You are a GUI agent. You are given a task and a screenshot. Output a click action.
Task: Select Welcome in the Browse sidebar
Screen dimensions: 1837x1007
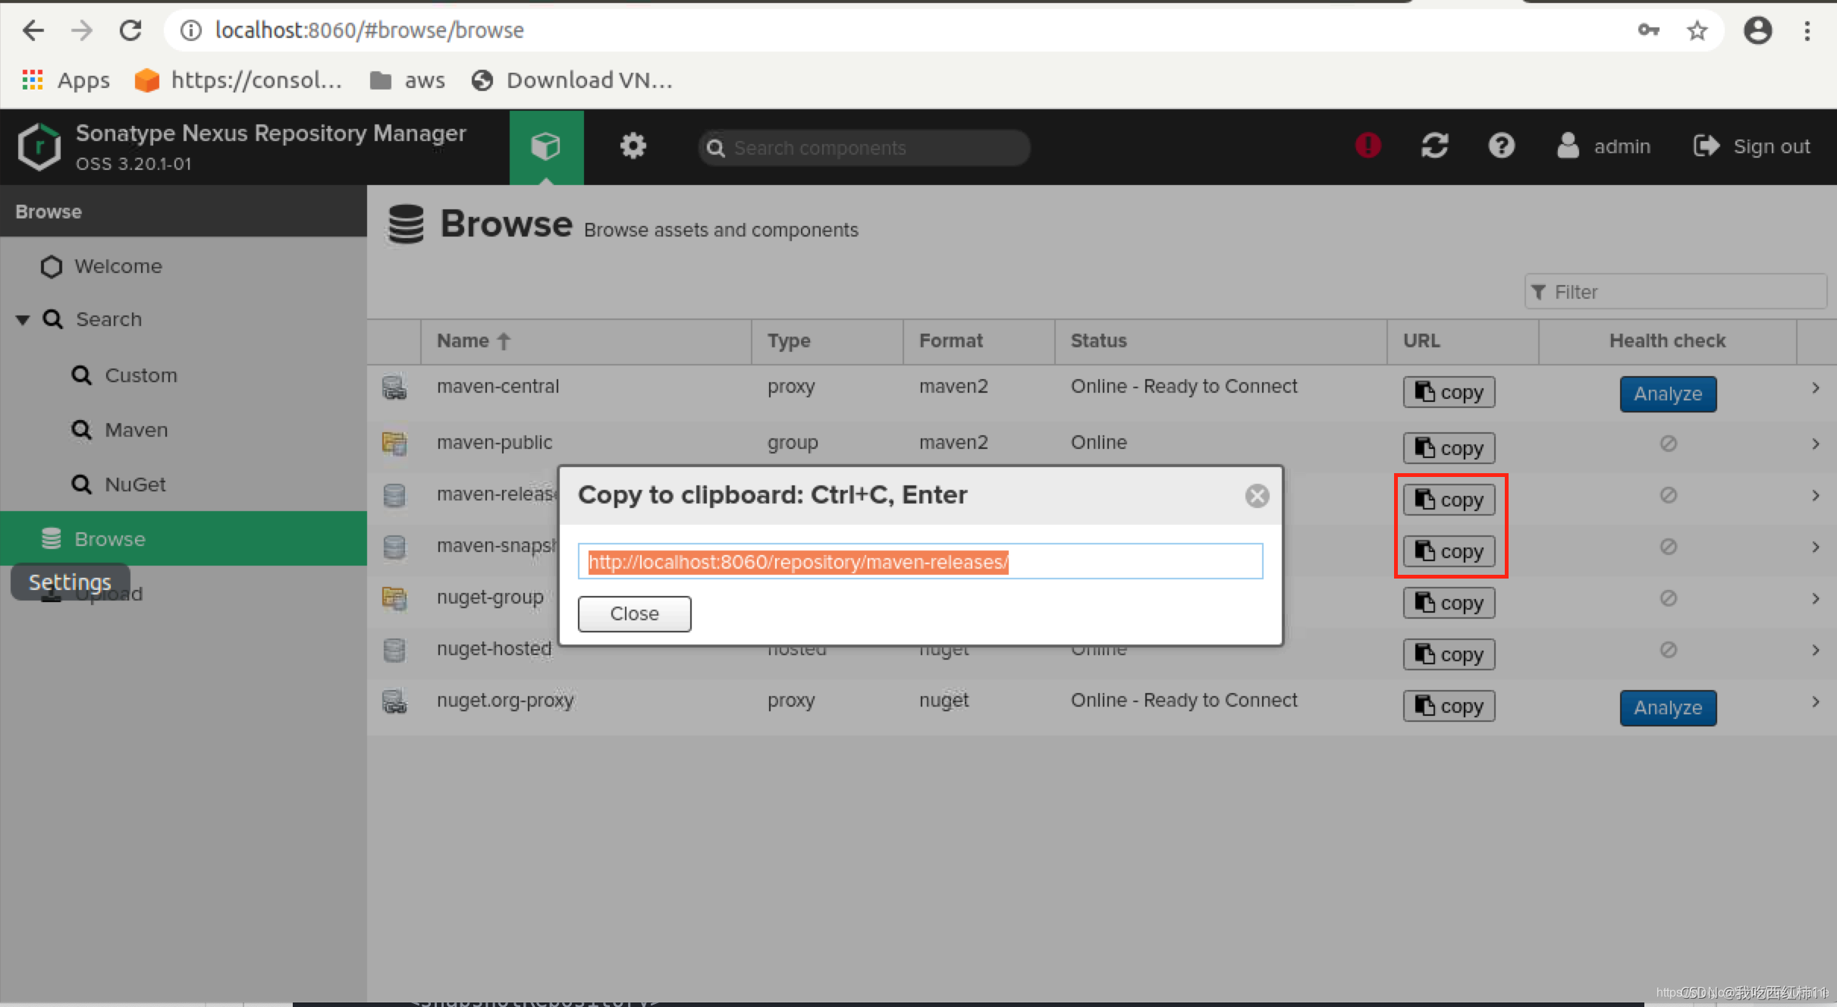coord(118,266)
